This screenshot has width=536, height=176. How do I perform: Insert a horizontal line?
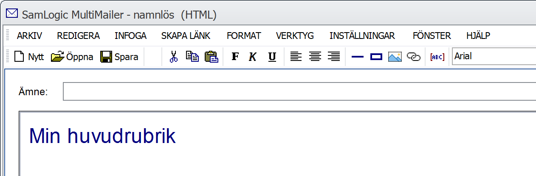tap(358, 57)
